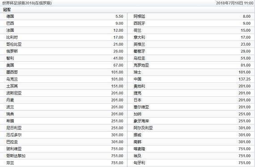Click the 捷克 team name
The width and height of the screenshot is (255, 167).
137,93
